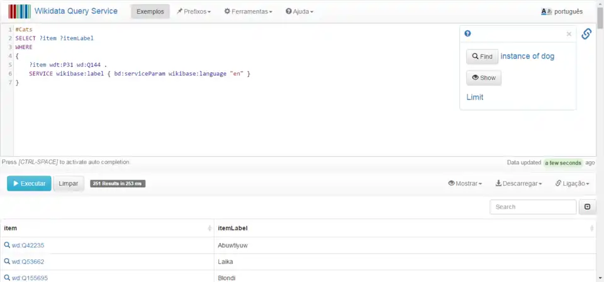
Task: Expand the Ferramentas dropdown
Action: 248,11
